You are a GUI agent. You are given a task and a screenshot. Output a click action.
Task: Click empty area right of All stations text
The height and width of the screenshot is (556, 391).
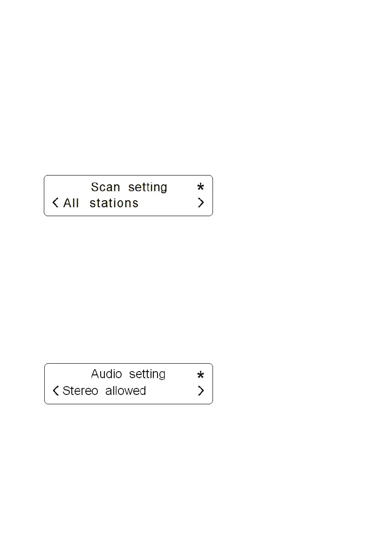pyautogui.click(x=167, y=203)
